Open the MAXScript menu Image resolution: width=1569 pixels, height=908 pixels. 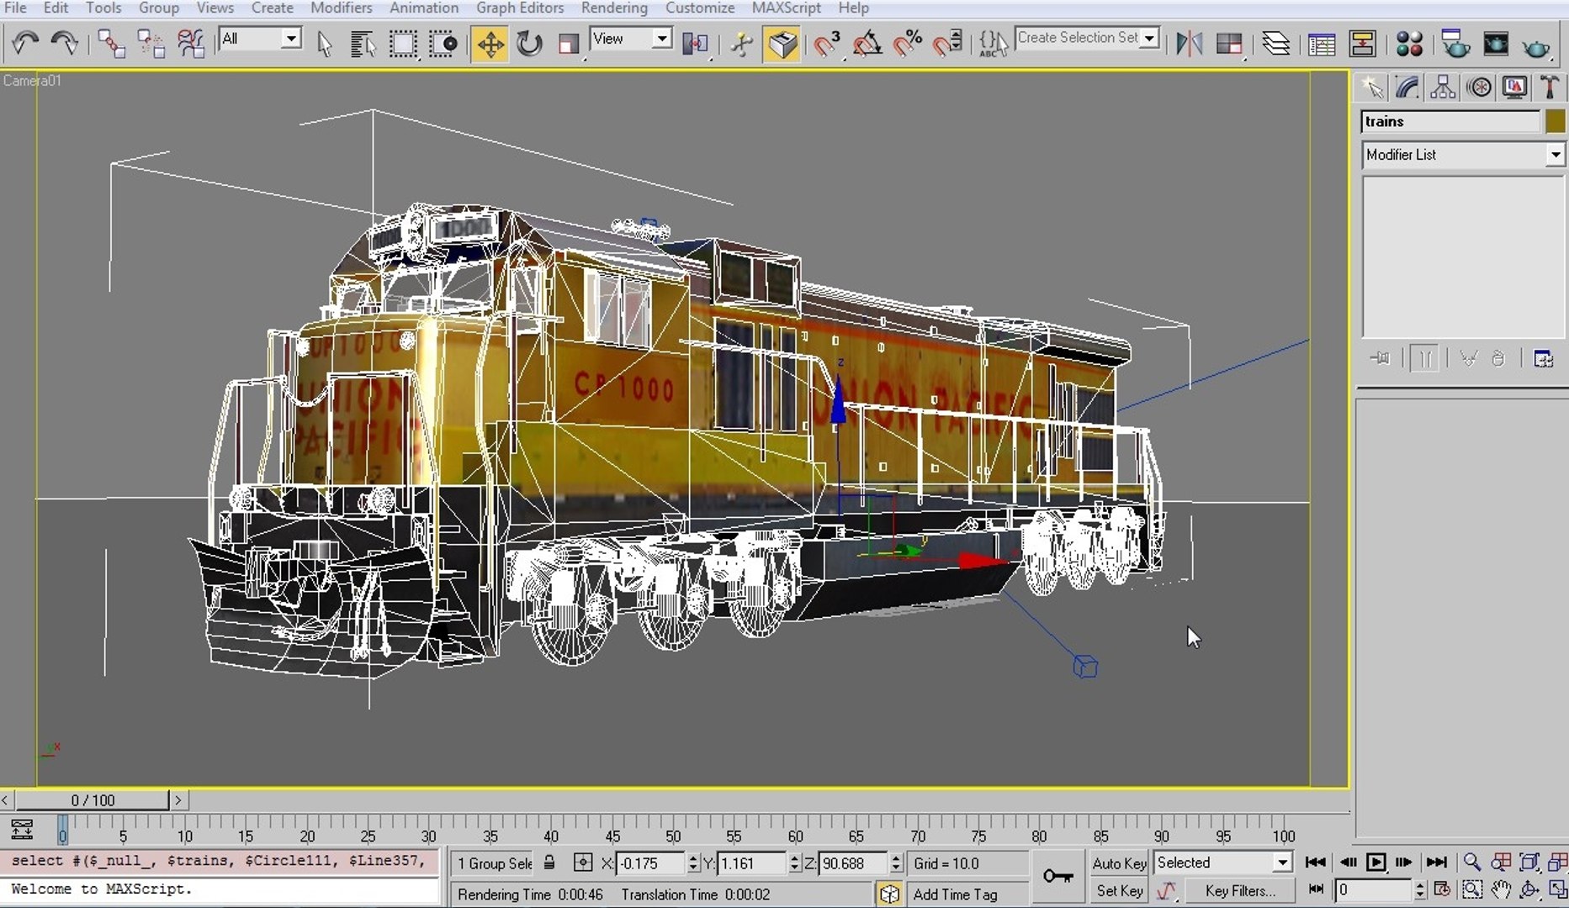coord(787,8)
